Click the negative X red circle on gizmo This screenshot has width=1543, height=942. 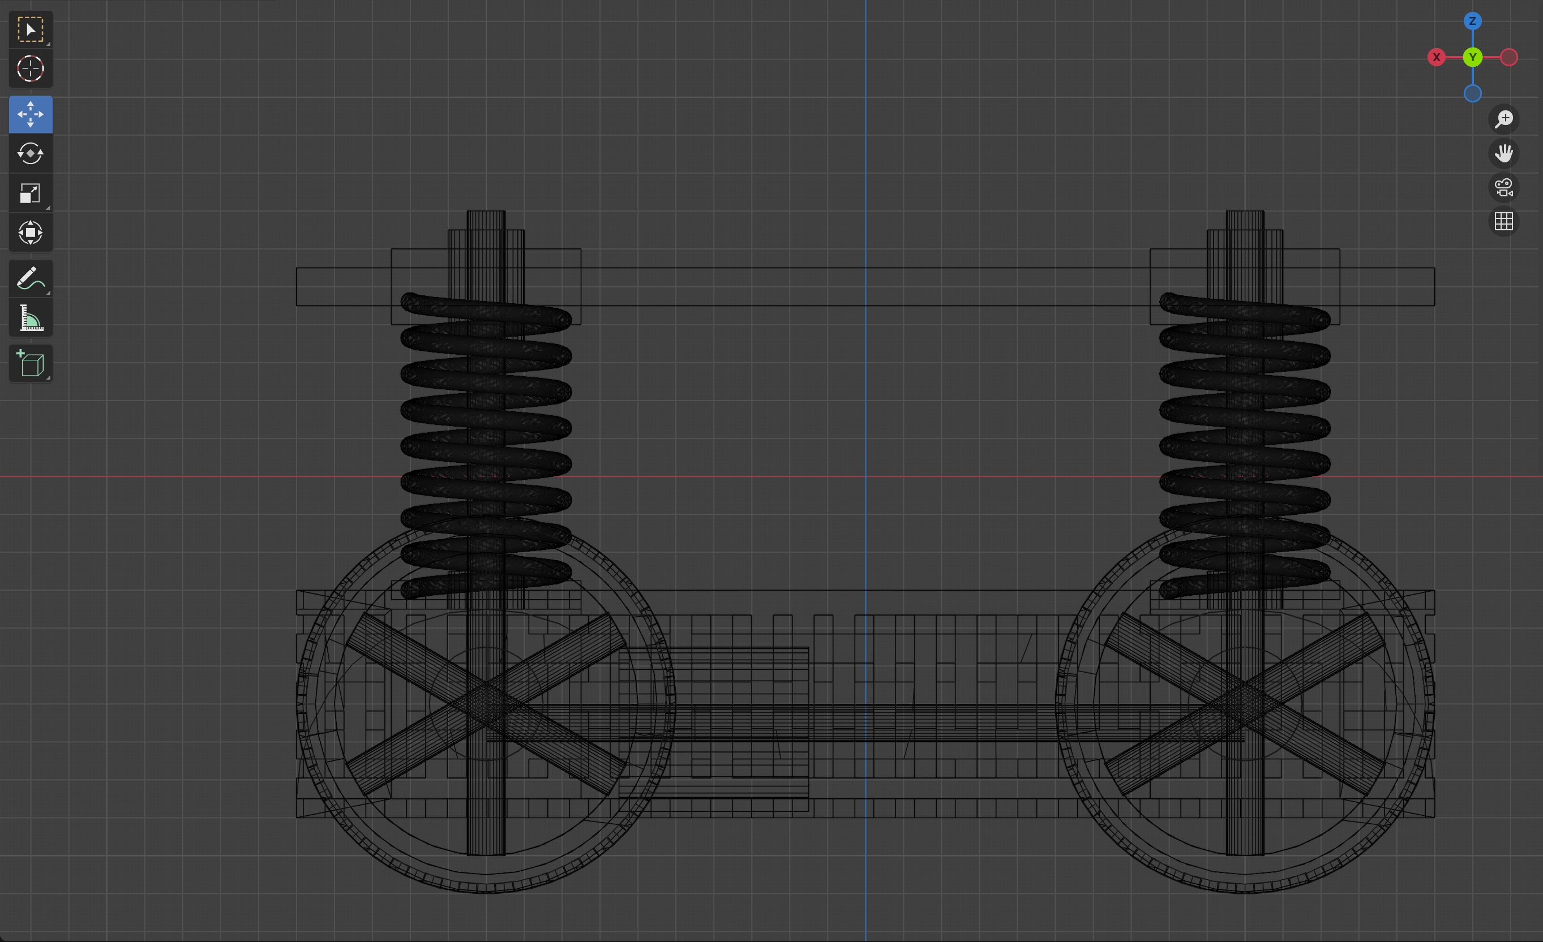point(1509,58)
